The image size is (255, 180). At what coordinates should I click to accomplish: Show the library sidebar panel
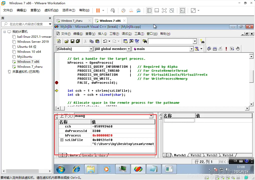click(149, 10)
